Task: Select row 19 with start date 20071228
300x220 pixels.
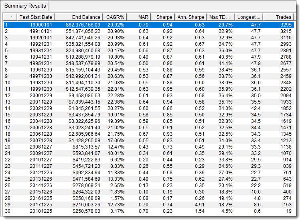Action: [36, 140]
